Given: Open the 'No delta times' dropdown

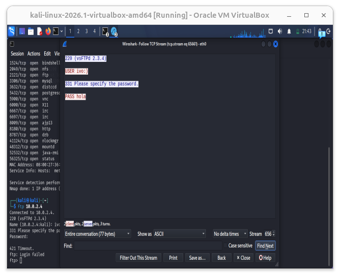Looking at the screenshot, I should [230, 234].
